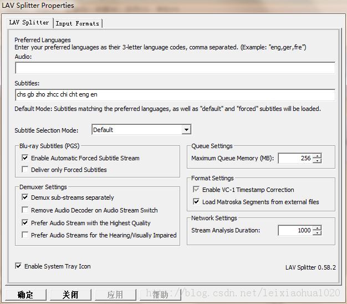Click the Queue Settings group label
The width and height of the screenshot is (347, 304).
click(212, 146)
